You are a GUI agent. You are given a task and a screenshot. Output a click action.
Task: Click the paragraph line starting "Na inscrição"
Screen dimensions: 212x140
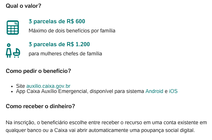106,122
